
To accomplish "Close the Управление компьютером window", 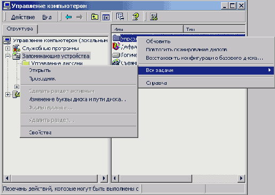I will (x=241, y=6).
